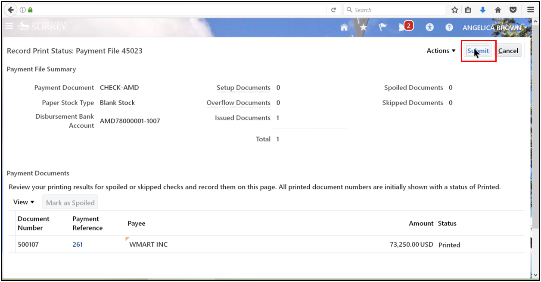
Task: Click the watchlist flag icon
Action: click(x=382, y=27)
